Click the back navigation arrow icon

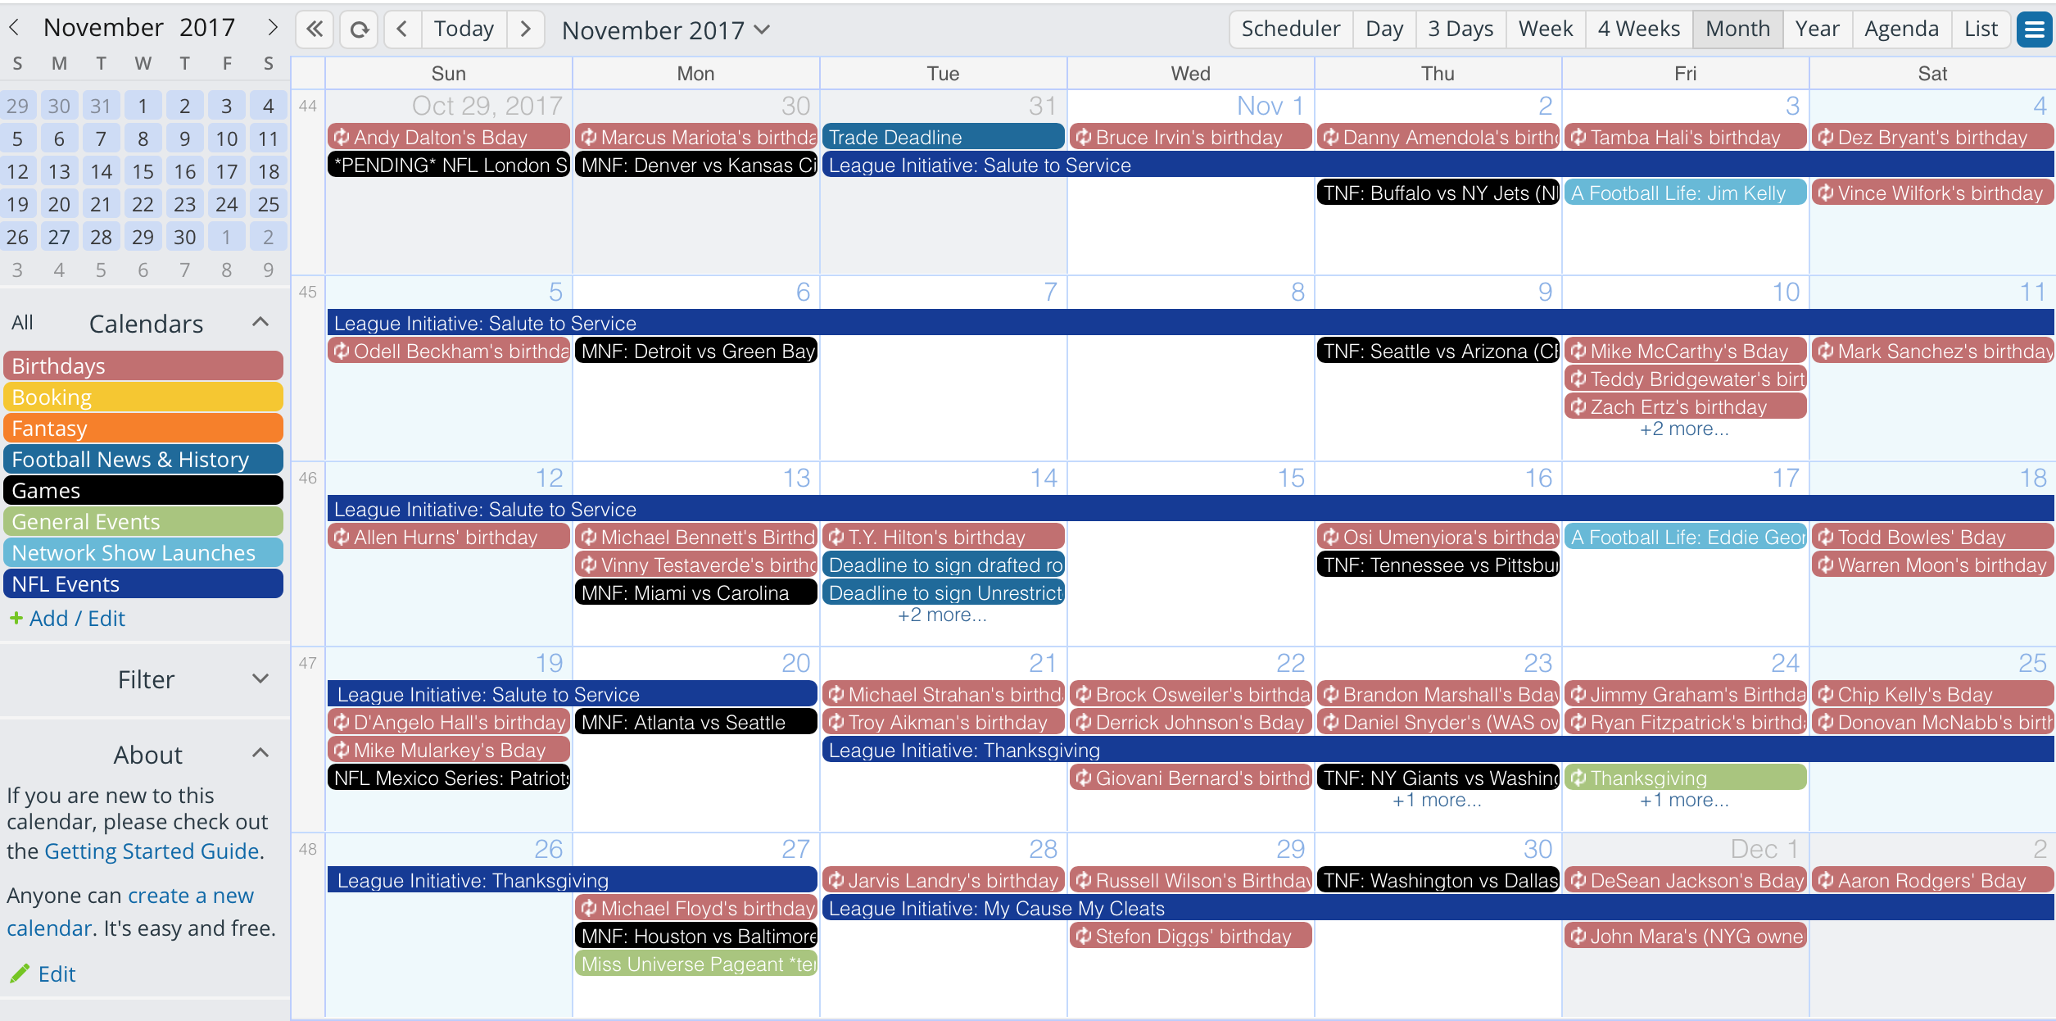[402, 29]
